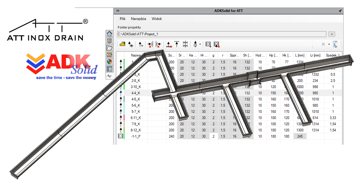
Task: Select the row named 7-9_K
Action: pyautogui.click(x=229, y=124)
